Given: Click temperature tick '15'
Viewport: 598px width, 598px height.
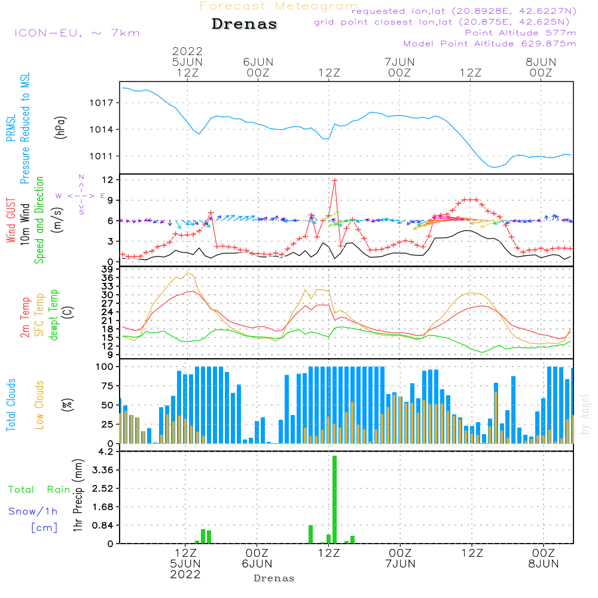Looking at the screenshot, I should tap(108, 337).
